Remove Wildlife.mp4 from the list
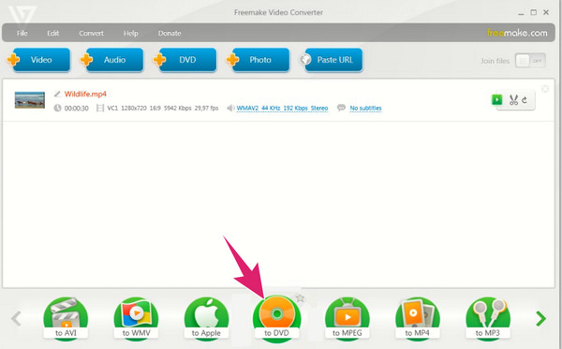This screenshot has height=349, width=562. click(545, 89)
